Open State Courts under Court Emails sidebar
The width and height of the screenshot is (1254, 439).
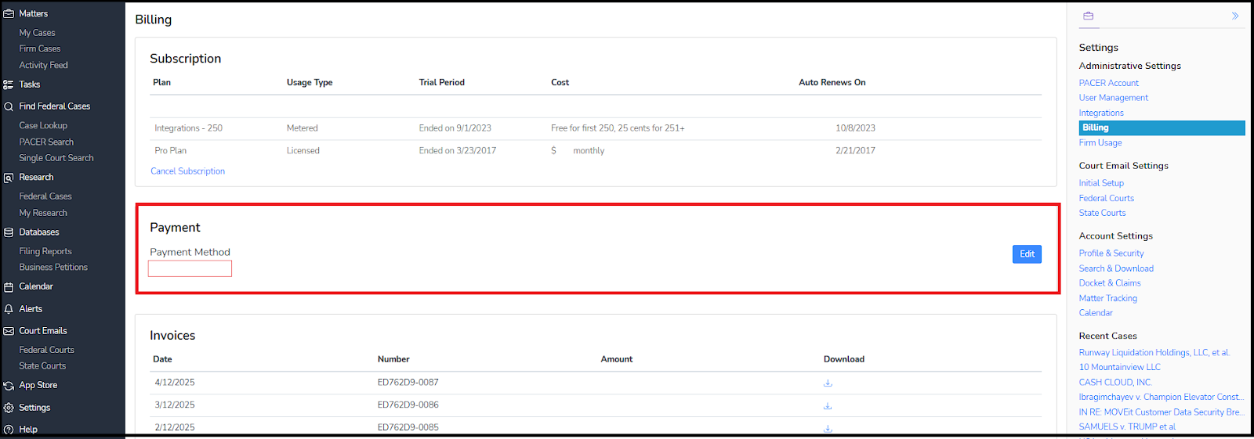(42, 366)
